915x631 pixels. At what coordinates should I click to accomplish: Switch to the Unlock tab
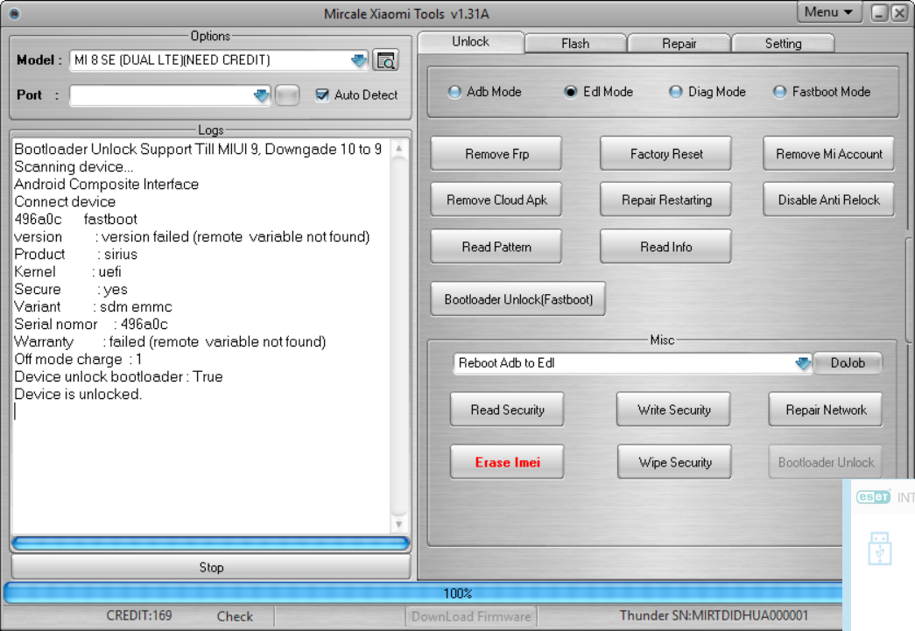pyautogui.click(x=471, y=42)
